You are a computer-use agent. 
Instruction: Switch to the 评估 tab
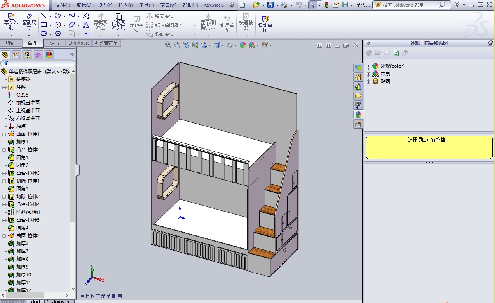pos(54,43)
